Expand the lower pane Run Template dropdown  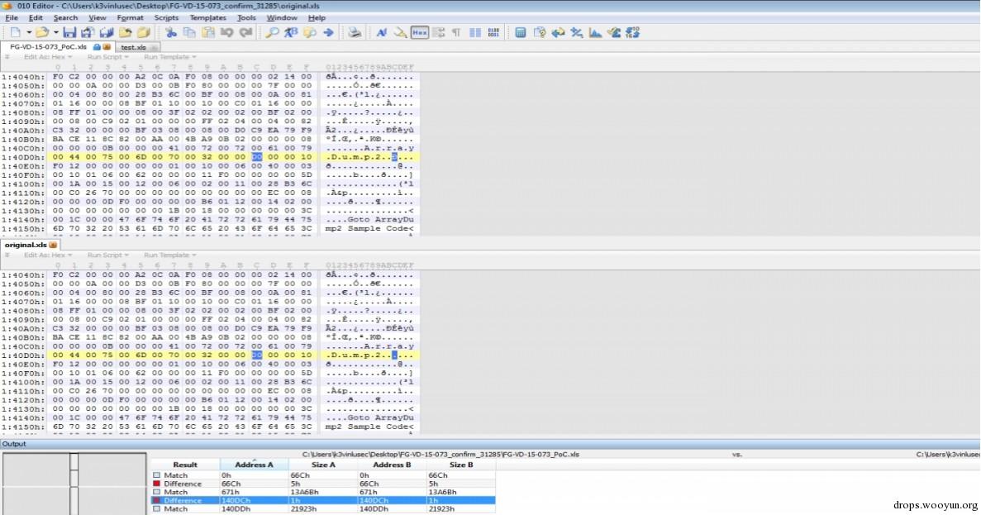point(169,255)
